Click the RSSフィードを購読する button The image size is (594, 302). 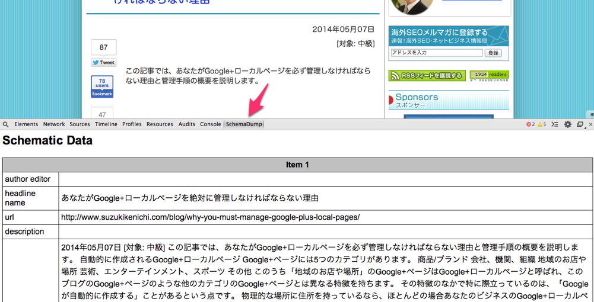tap(427, 76)
